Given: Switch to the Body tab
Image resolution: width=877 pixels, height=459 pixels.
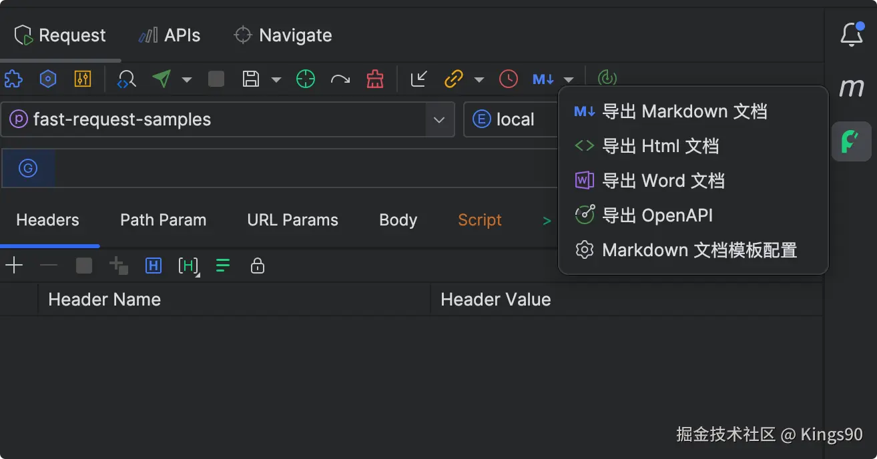Looking at the screenshot, I should (x=398, y=220).
